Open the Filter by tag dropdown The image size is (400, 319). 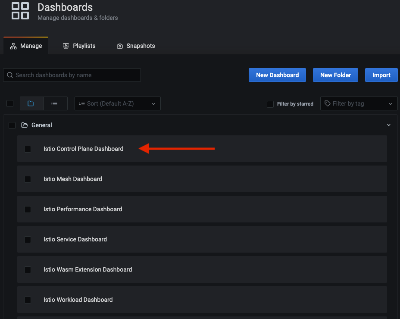(359, 103)
